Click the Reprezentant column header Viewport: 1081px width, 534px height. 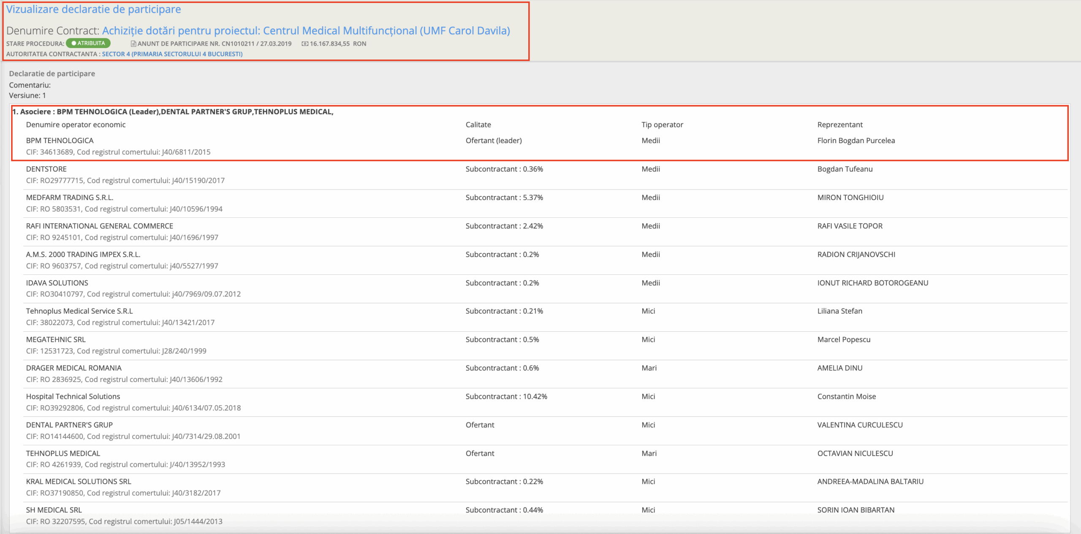(x=840, y=125)
